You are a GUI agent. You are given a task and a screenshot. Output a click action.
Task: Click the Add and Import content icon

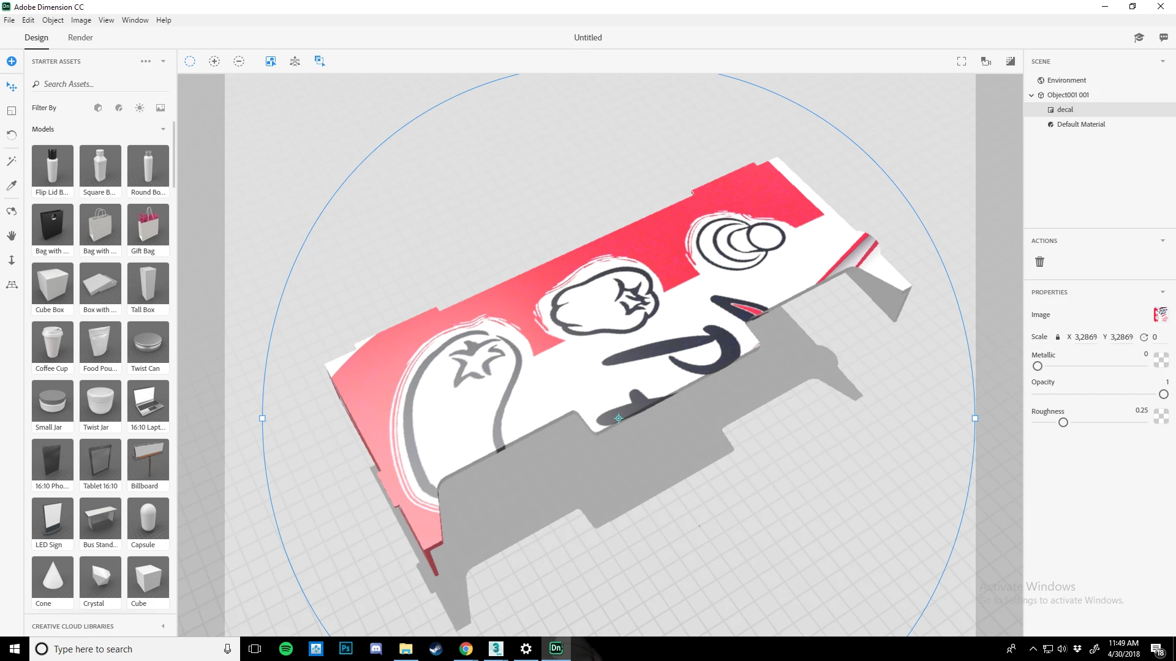pos(12,61)
